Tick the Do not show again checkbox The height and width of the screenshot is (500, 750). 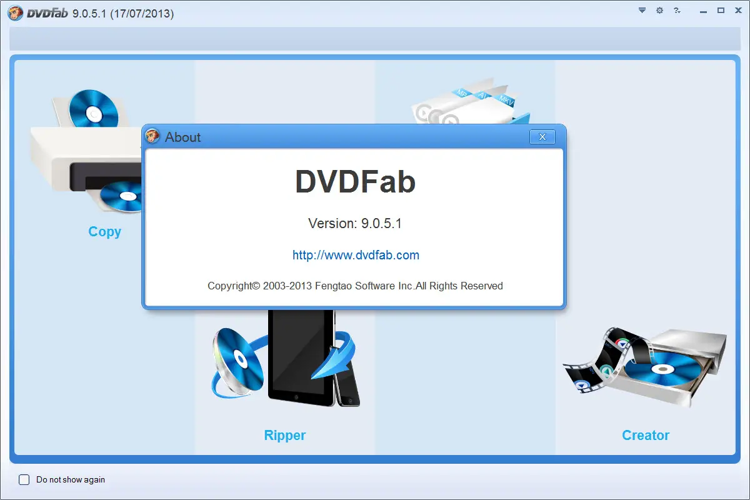coord(24,480)
